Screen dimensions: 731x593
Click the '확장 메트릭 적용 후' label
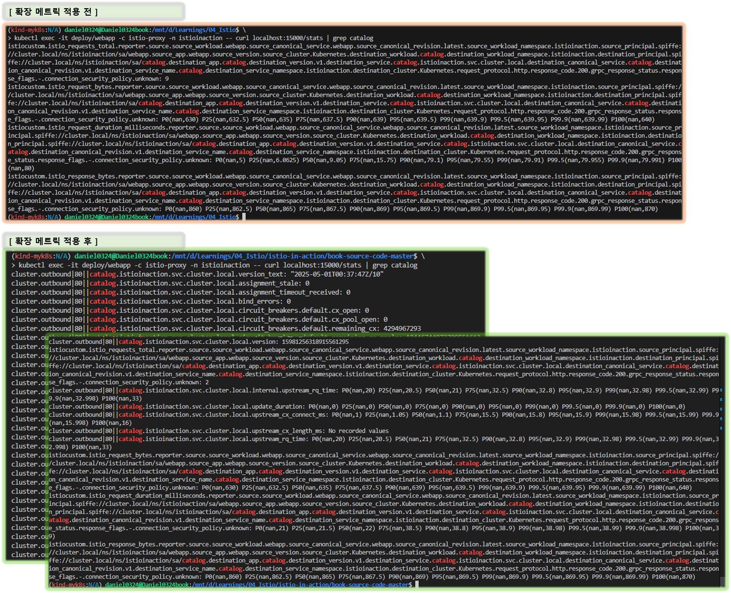[x=53, y=241]
